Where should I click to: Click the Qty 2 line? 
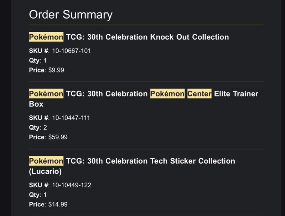(38, 127)
